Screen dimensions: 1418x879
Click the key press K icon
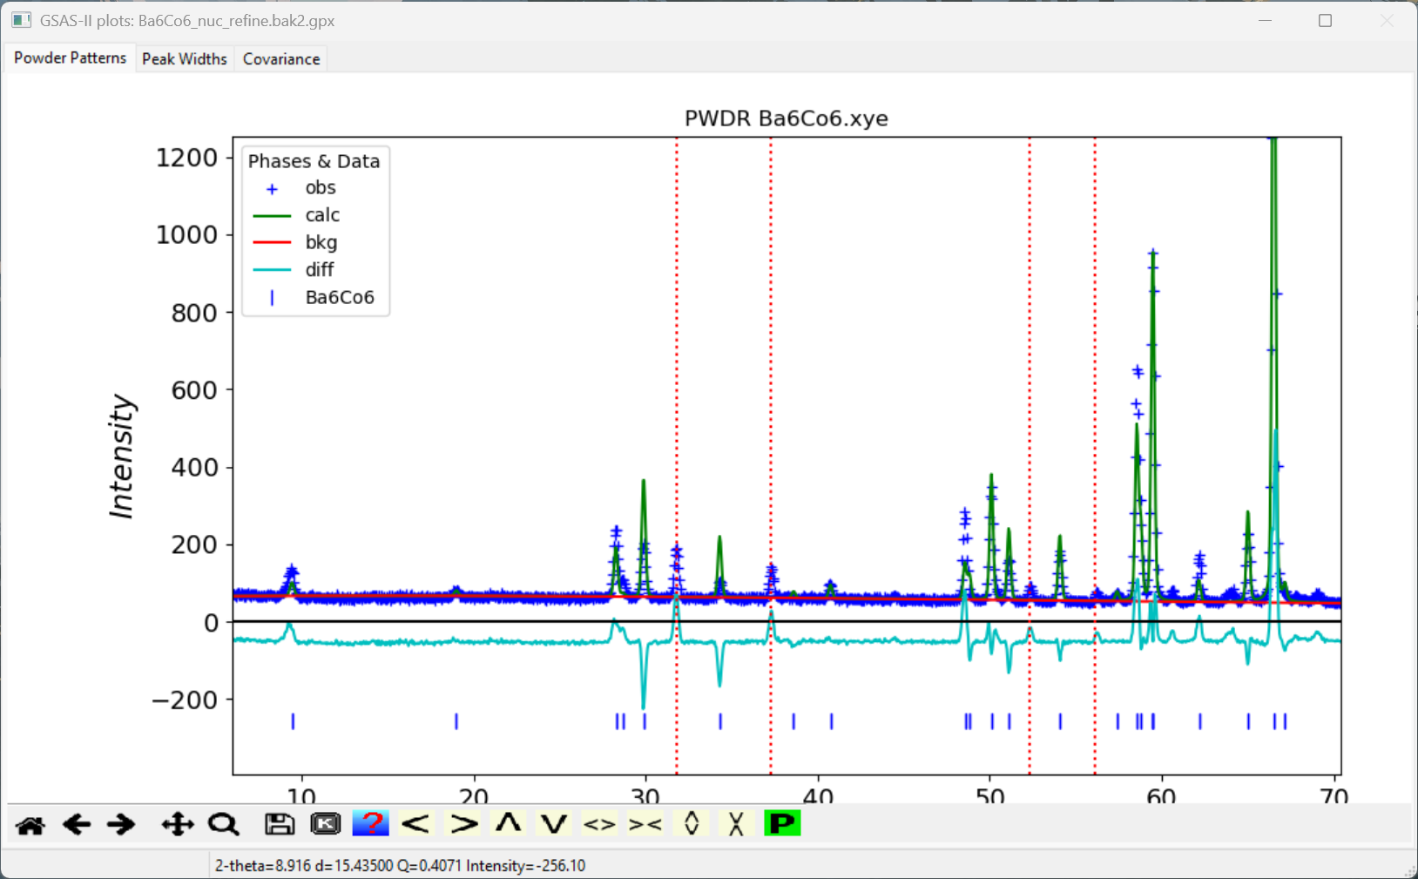pyautogui.click(x=326, y=824)
